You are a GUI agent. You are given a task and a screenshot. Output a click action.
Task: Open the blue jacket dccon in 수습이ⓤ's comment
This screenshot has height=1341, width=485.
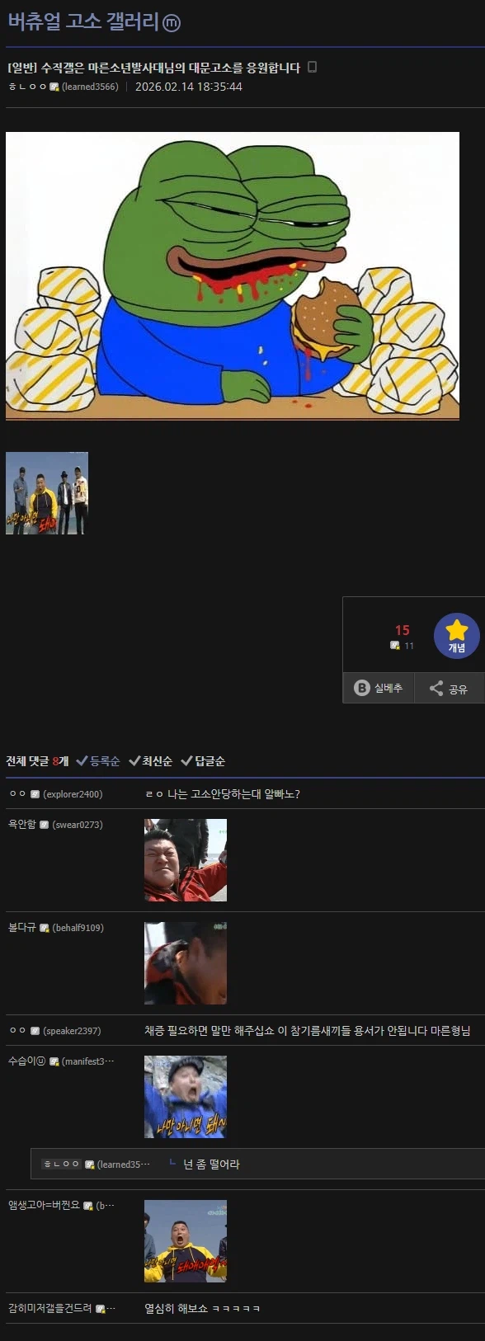(186, 1097)
